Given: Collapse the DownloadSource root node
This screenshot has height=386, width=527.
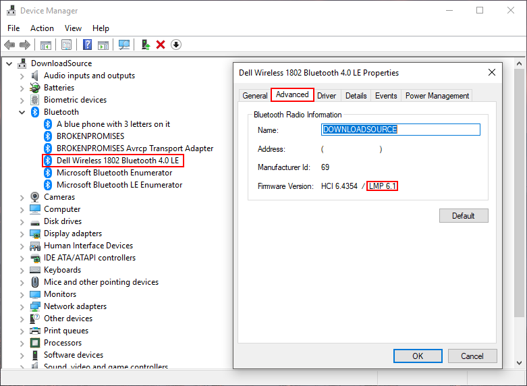Looking at the screenshot, I should point(9,63).
